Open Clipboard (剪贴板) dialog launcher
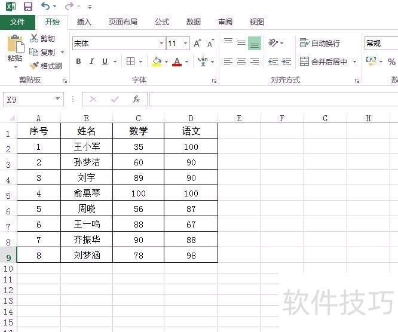Viewport: 398px width, 332px height. (x=65, y=81)
